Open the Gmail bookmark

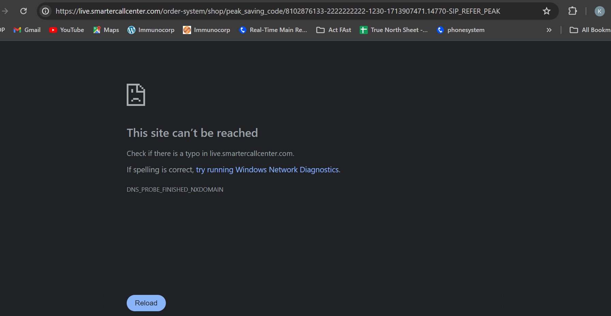(27, 30)
